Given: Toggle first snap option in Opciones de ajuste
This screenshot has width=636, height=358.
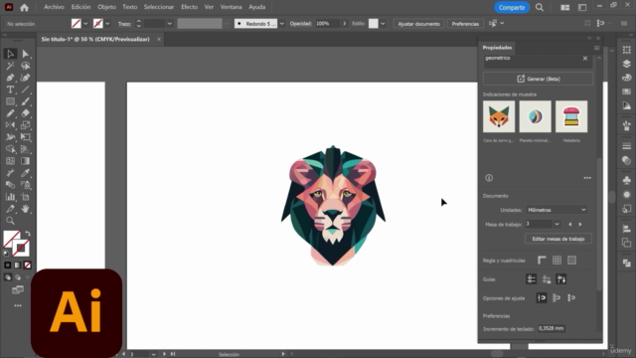Looking at the screenshot, I should [542, 298].
